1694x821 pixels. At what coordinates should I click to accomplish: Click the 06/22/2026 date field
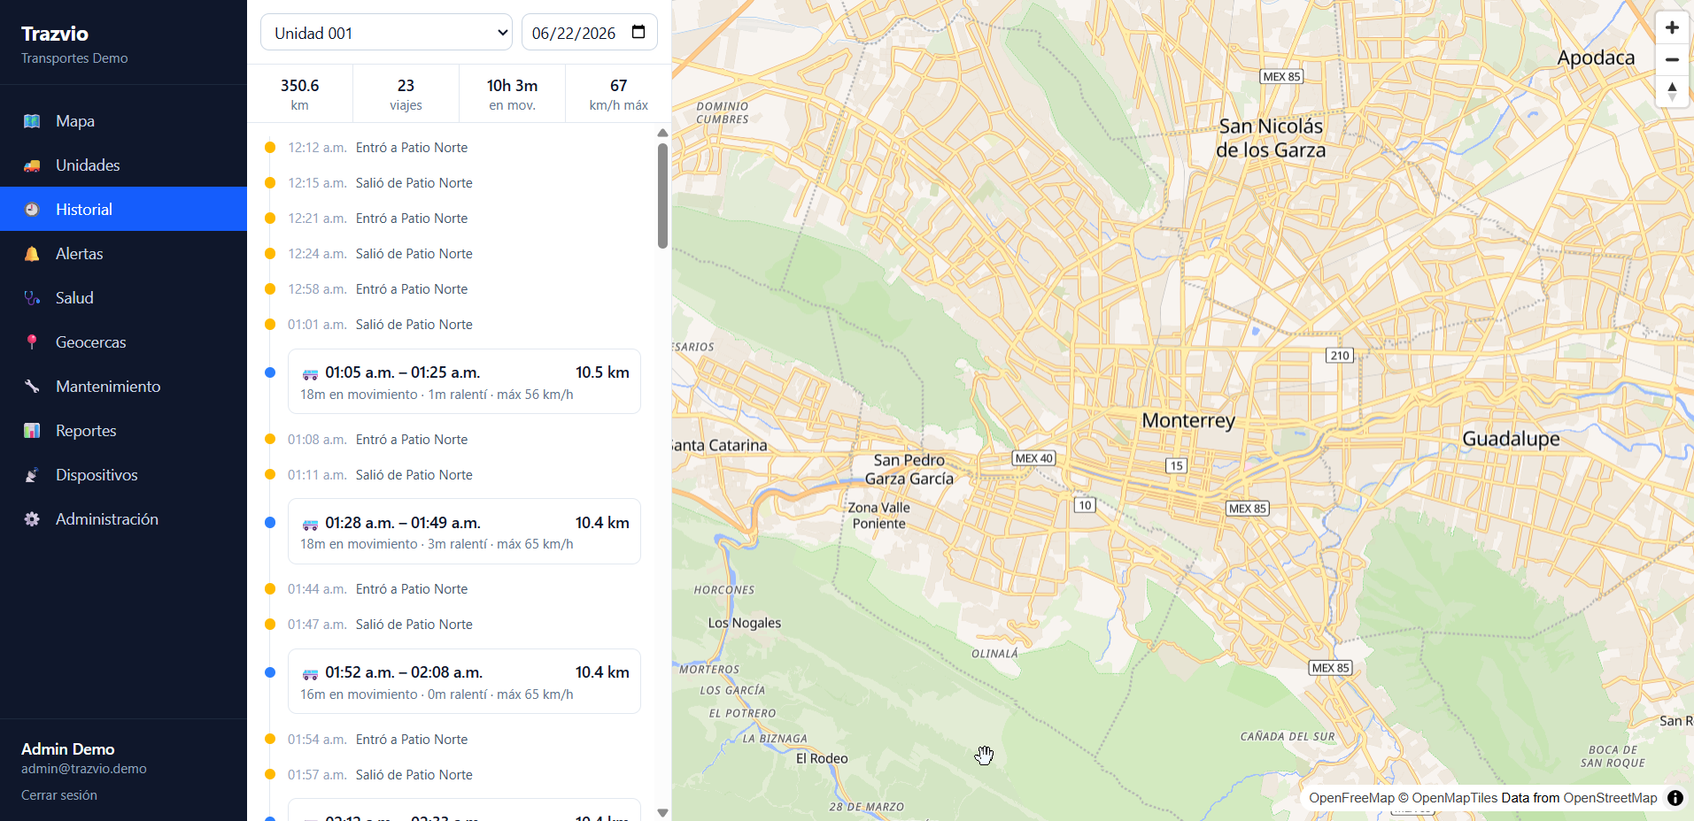(x=589, y=33)
